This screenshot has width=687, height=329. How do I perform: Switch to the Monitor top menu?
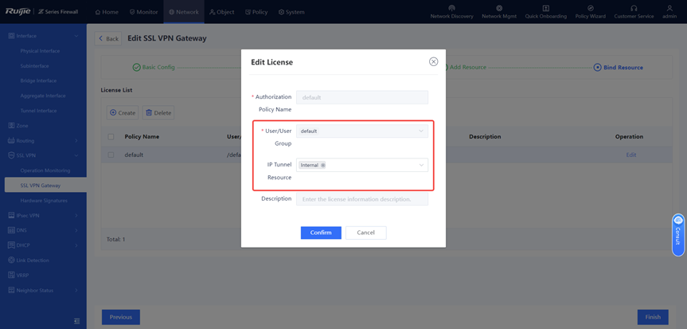144,12
